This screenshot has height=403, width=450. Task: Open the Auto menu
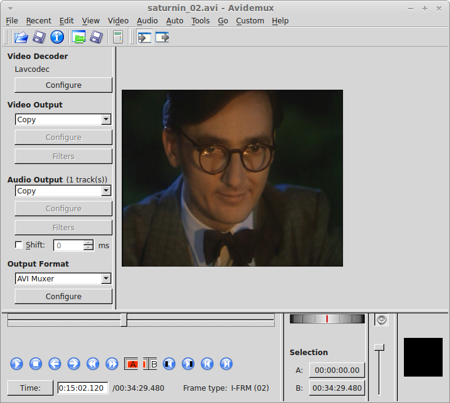[175, 21]
